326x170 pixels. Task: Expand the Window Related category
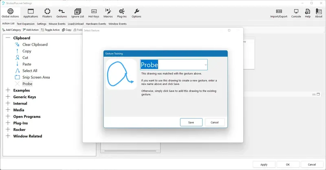(x=8, y=136)
